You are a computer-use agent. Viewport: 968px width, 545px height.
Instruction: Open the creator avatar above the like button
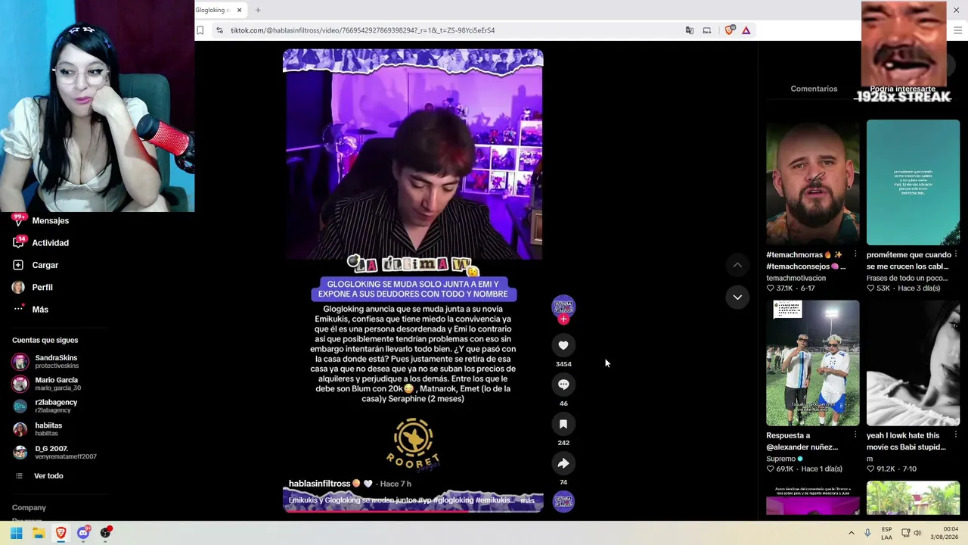(x=563, y=306)
